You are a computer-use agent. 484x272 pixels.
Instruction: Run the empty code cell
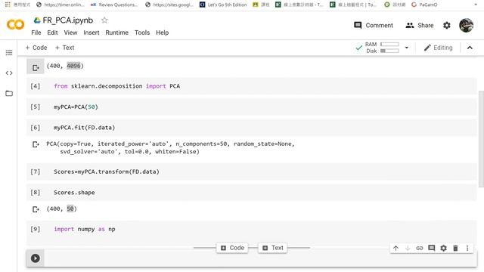pyautogui.click(x=36, y=258)
